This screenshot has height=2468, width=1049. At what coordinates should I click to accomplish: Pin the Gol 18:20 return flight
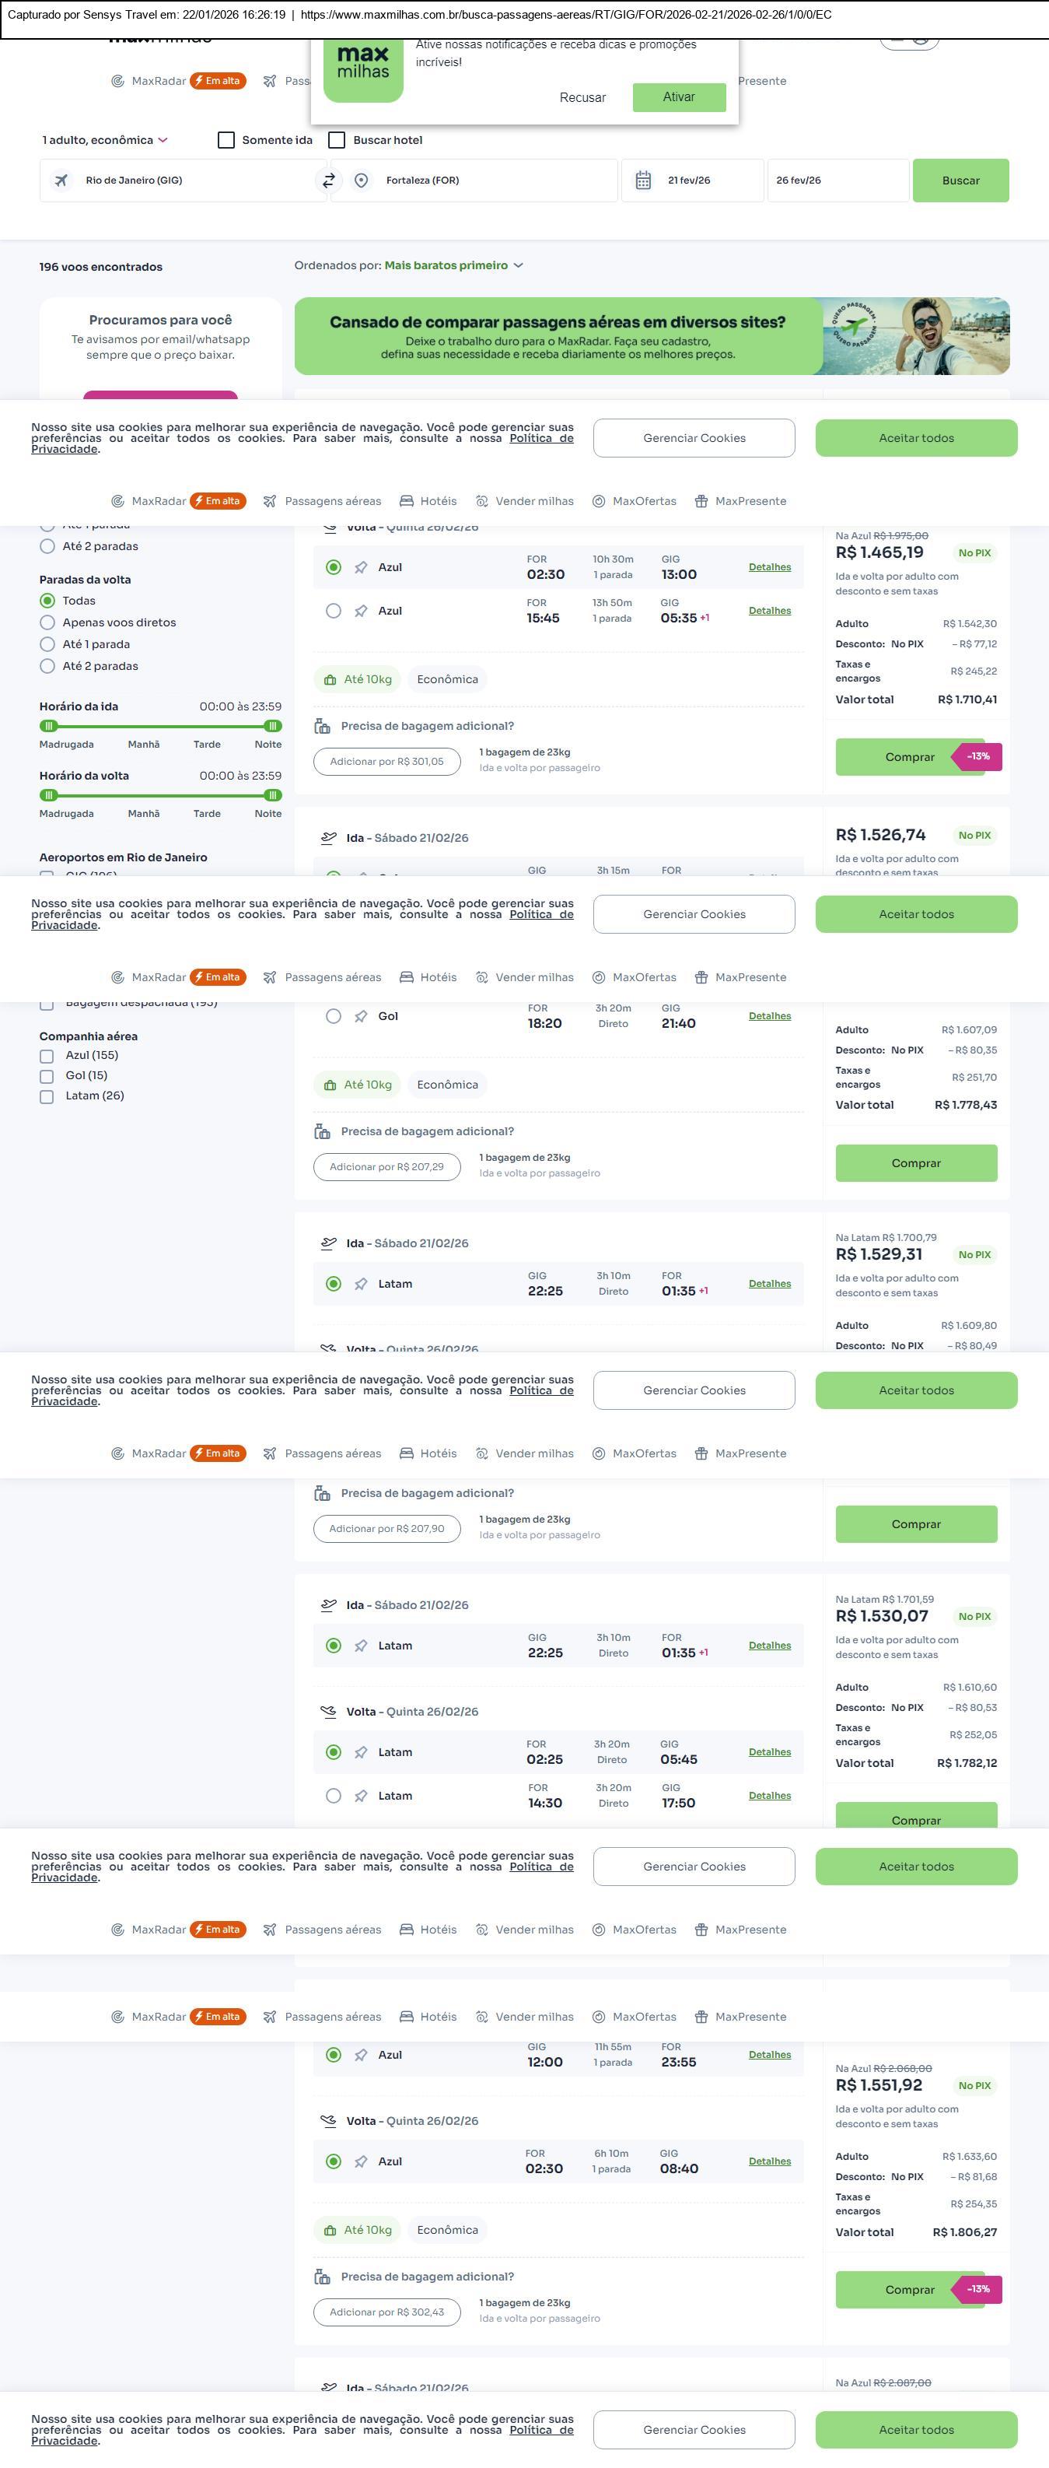click(x=361, y=1016)
